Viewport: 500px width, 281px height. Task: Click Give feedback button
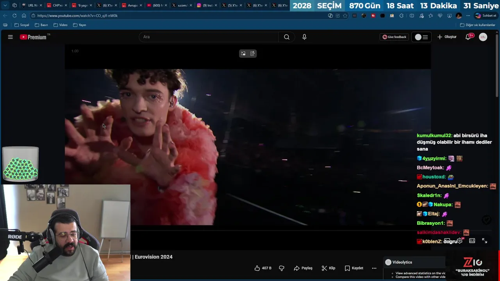(x=395, y=37)
